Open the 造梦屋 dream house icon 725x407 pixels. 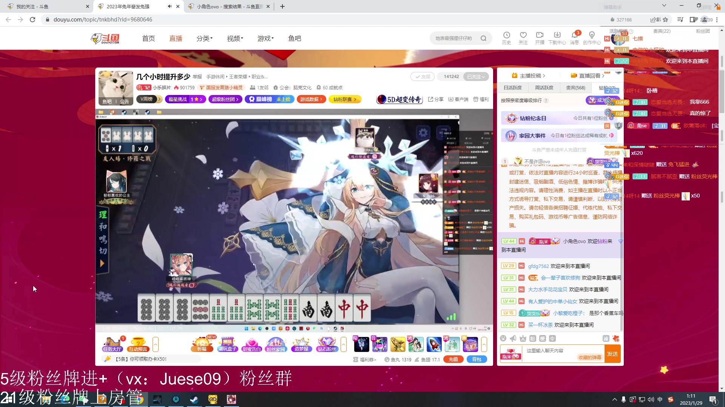[301, 344]
